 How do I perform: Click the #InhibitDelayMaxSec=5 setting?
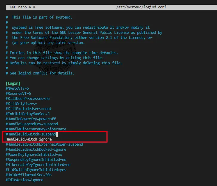pos(27,114)
